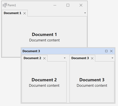Close the Form1 window

coord(81,5)
